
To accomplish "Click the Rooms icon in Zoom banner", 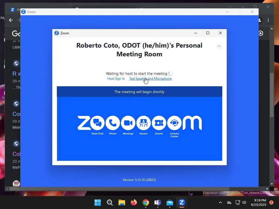I will pyautogui.click(x=144, y=123).
